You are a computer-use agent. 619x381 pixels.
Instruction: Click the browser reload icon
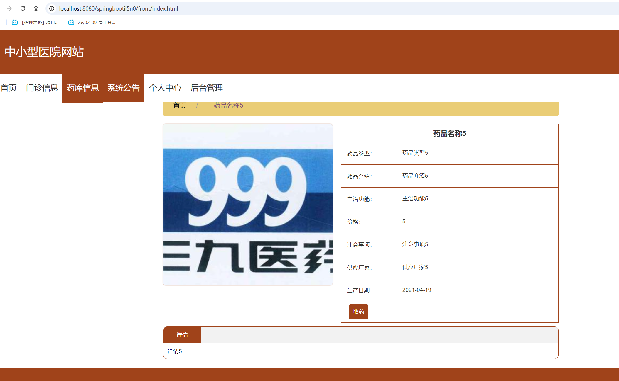[x=23, y=8]
